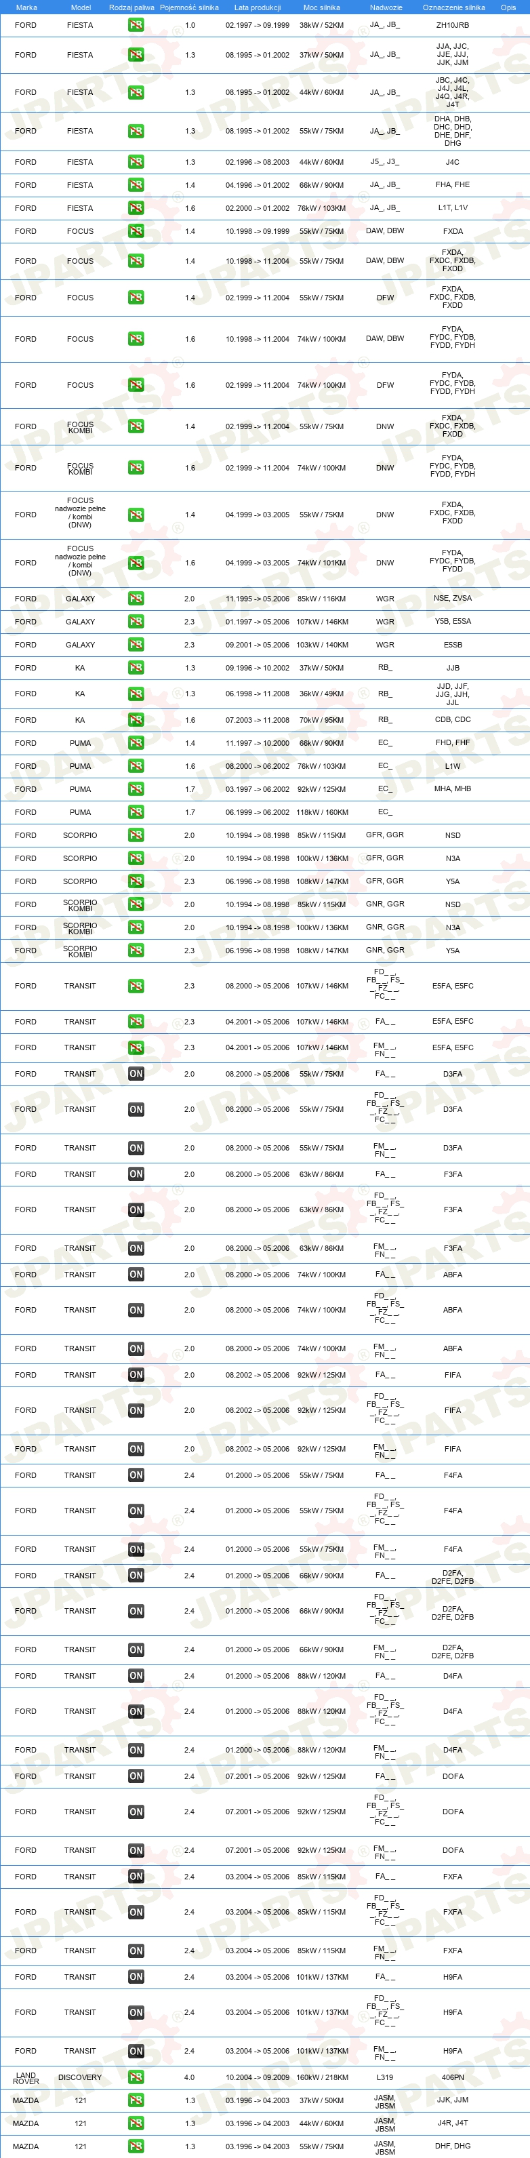Select the petrol icon in the FIESTA J4C row

[136, 161]
